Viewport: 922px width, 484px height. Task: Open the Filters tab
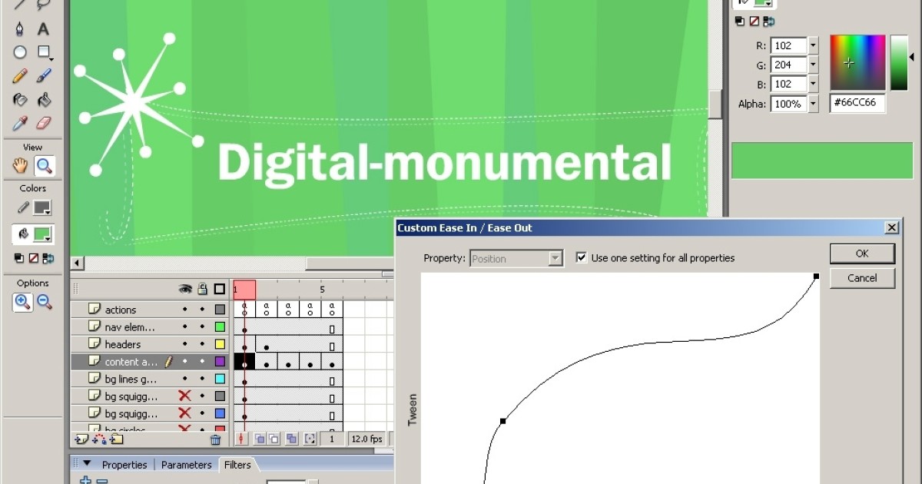(x=237, y=465)
